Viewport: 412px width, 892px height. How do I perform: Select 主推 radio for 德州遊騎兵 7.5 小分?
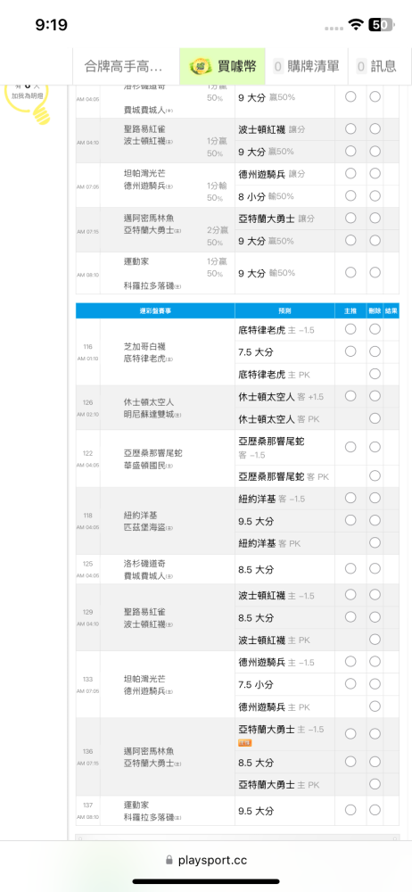pos(350,683)
